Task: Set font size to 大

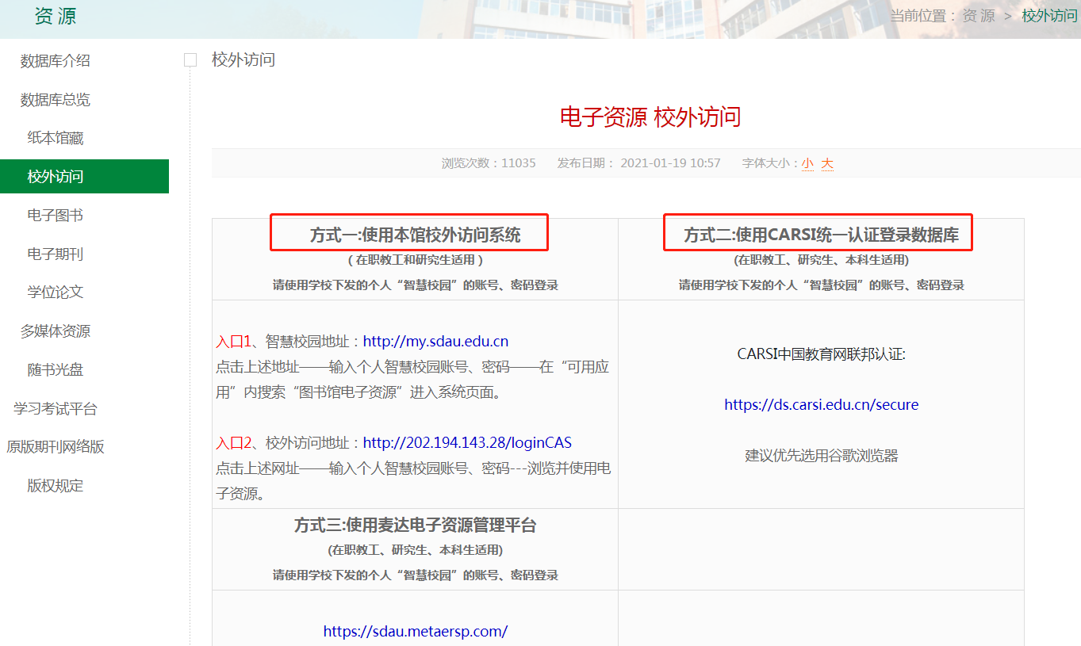Action: (x=827, y=163)
